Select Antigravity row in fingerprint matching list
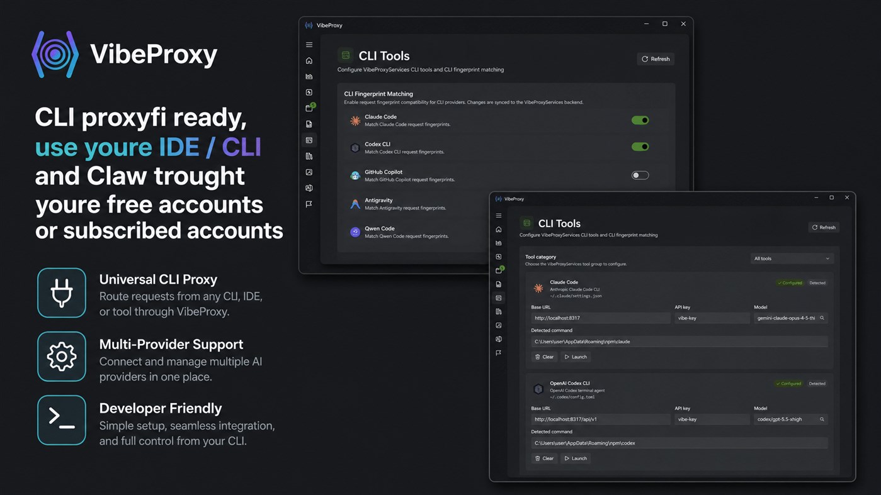This screenshot has width=881, height=495. click(x=506, y=204)
